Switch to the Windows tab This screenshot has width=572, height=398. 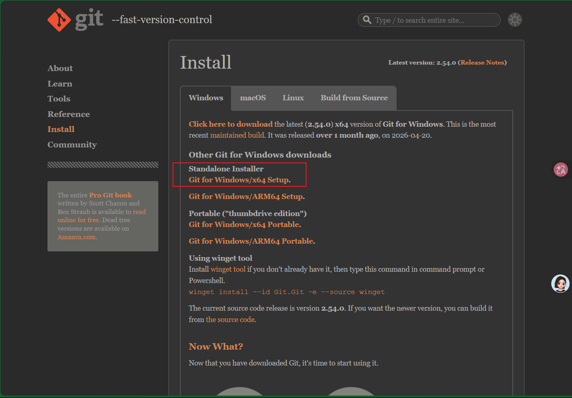tap(206, 98)
